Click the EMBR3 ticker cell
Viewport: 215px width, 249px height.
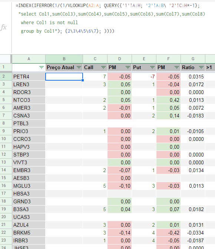[29, 170]
